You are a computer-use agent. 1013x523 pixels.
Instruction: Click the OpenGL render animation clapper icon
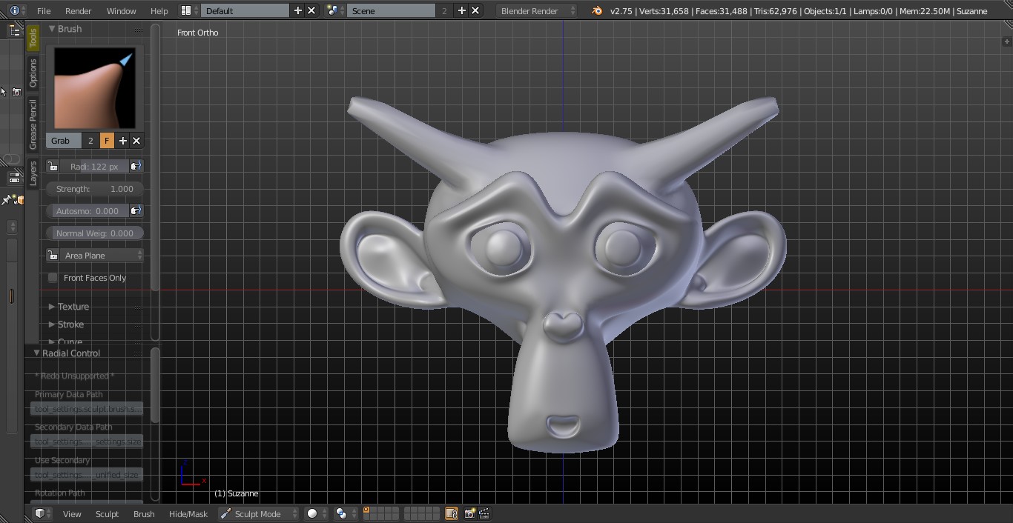click(x=484, y=513)
